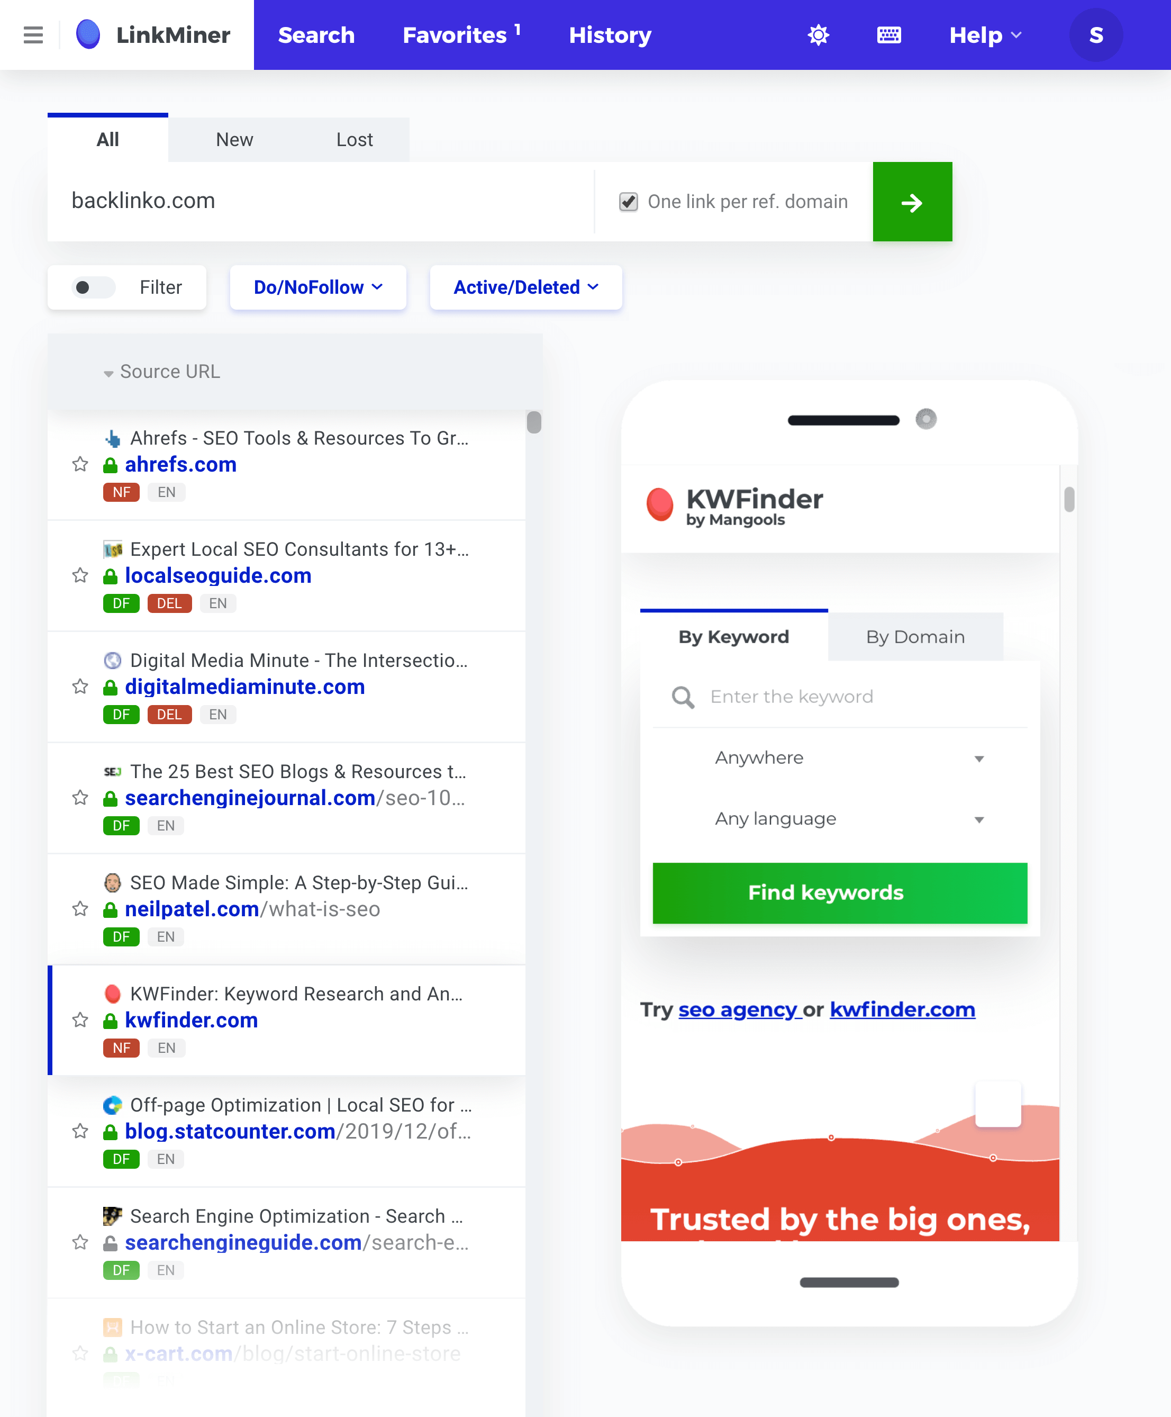1171x1417 pixels.
Task: Click the favorite star icon next to kwfinder.com
Action: (x=80, y=1019)
